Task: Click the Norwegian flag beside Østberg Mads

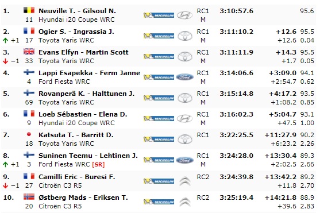Action: (29, 197)
